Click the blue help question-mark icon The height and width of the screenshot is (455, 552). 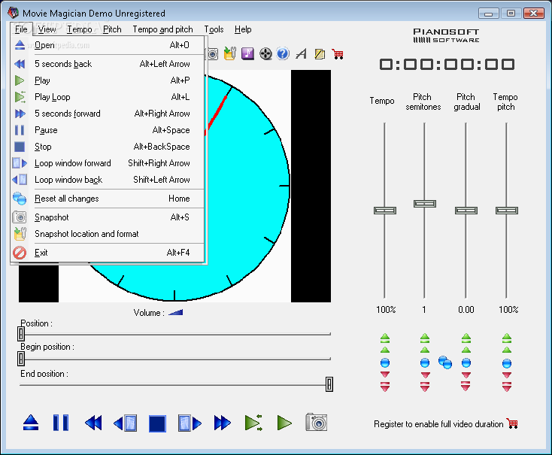tap(283, 53)
